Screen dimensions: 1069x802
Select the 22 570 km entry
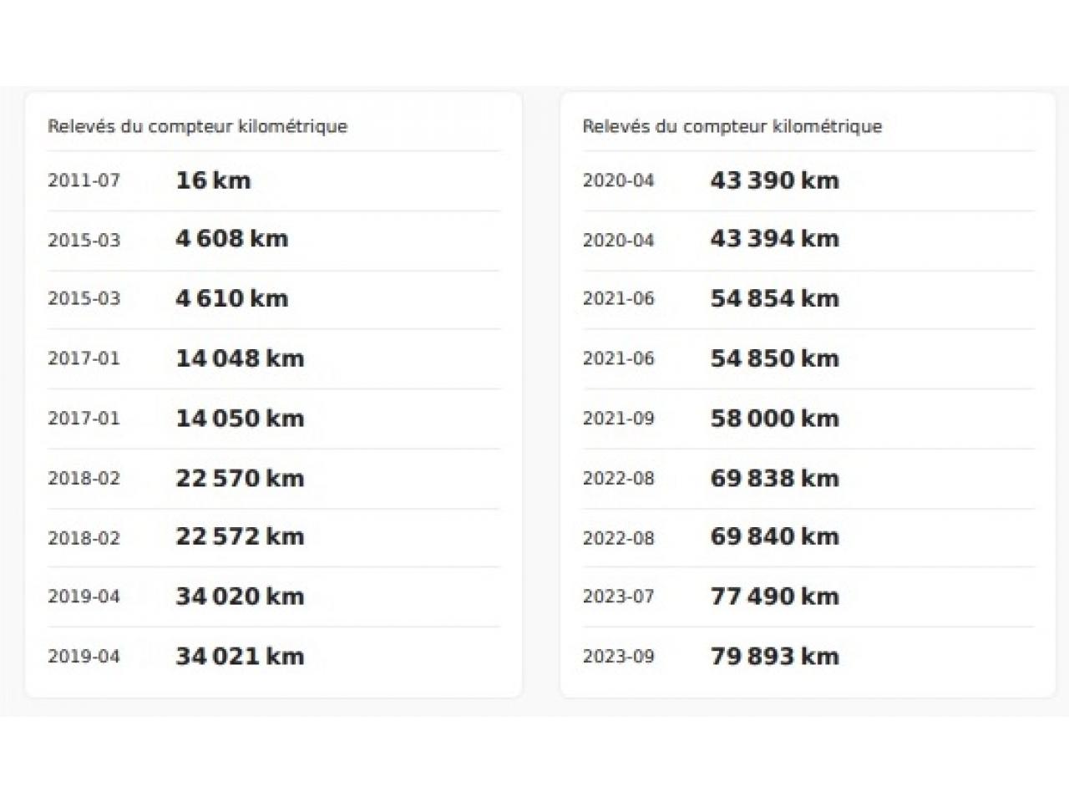240,479
